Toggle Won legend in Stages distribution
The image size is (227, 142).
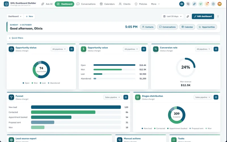click(209, 128)
